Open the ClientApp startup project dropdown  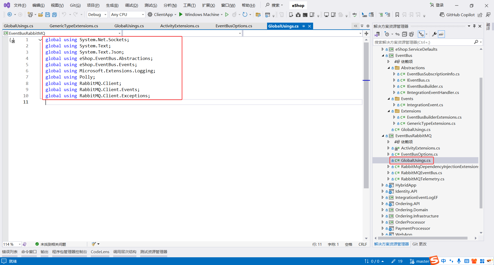point(175,14)
